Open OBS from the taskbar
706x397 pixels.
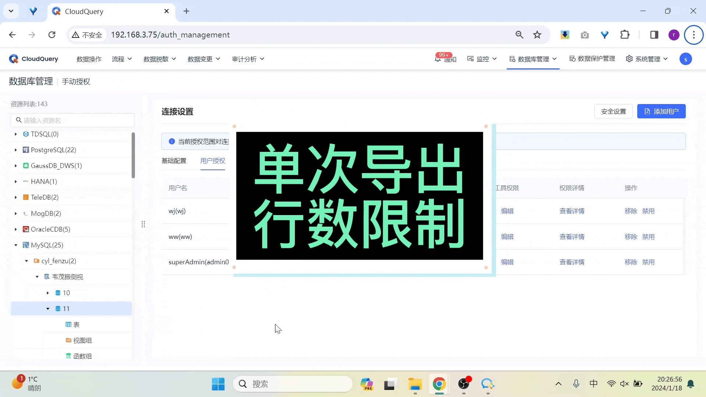[464, 384]
